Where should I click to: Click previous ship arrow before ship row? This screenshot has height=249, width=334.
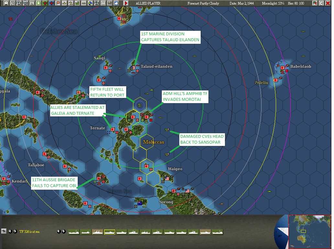pos(59,231)
